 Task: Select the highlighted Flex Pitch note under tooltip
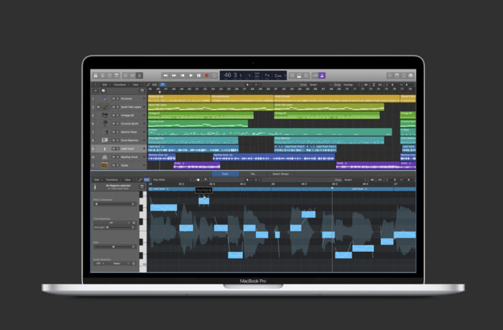click(x=204, y=201)
